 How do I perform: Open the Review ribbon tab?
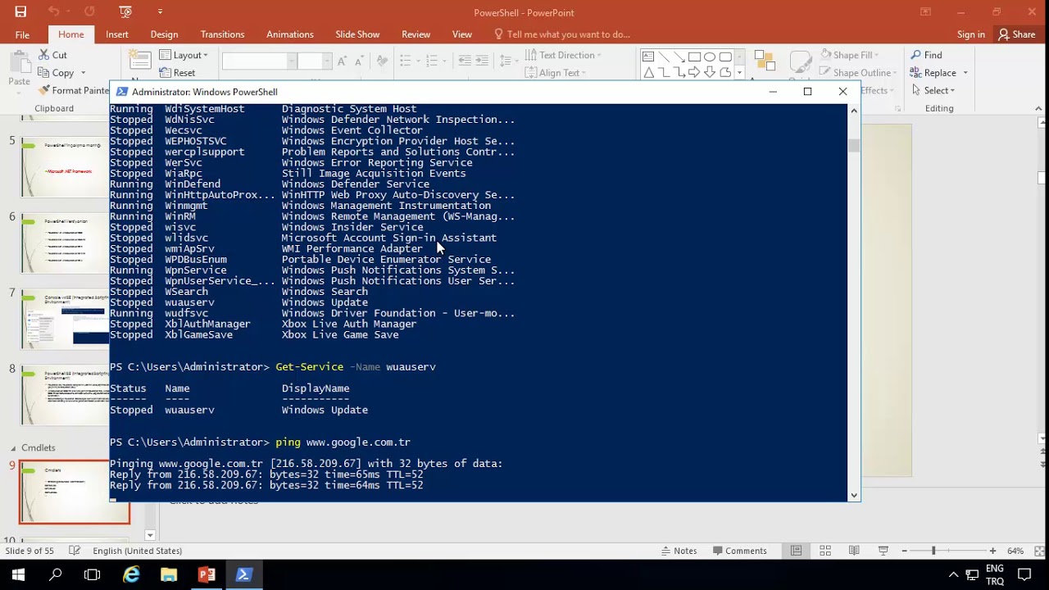click(x=416, y=34)
